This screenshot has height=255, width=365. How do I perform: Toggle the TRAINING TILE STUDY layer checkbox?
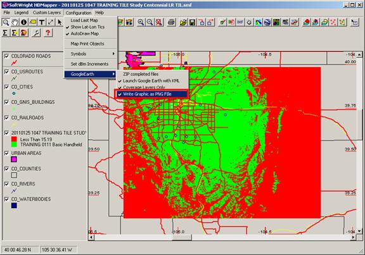point(7,133)
